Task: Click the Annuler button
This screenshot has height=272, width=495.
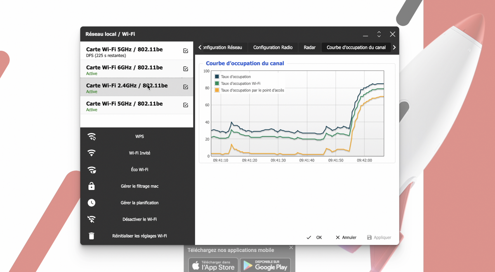Action: [346, 237]
